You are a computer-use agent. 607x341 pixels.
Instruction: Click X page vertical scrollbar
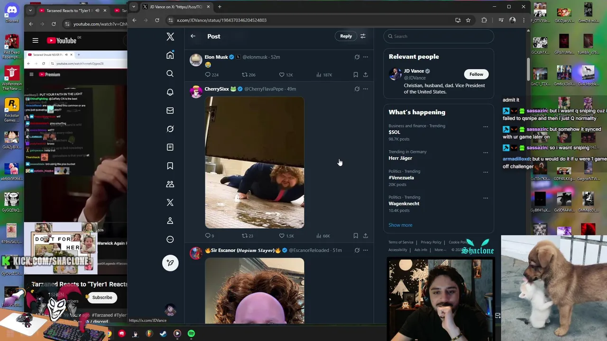(x=528, y=70)
